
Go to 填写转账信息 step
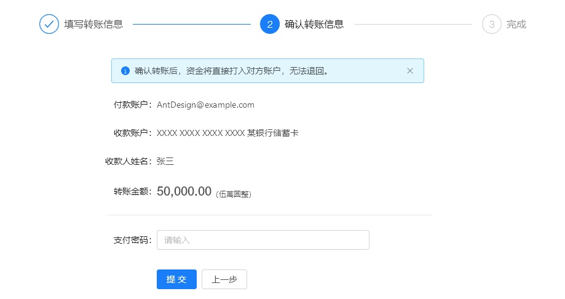point(93,24)
